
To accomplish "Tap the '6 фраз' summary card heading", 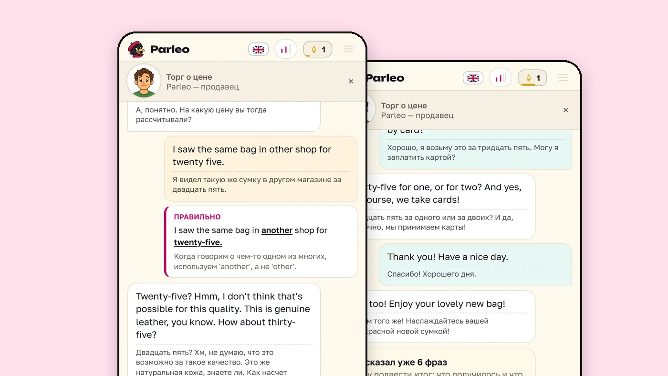I will [x=407, y=363].
